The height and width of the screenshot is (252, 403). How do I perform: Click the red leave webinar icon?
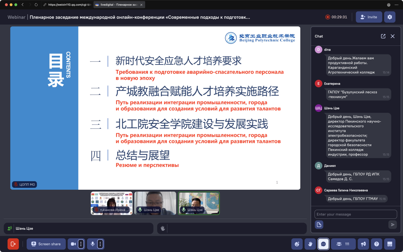pos(13,244)
